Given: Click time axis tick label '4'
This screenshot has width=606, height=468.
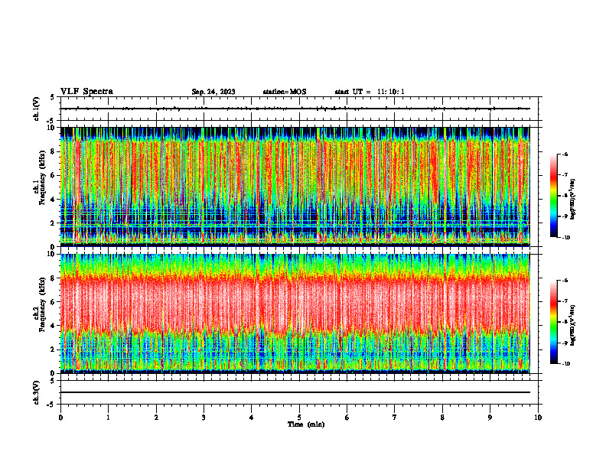Looking at the screenshot, I should click(252, 418).
